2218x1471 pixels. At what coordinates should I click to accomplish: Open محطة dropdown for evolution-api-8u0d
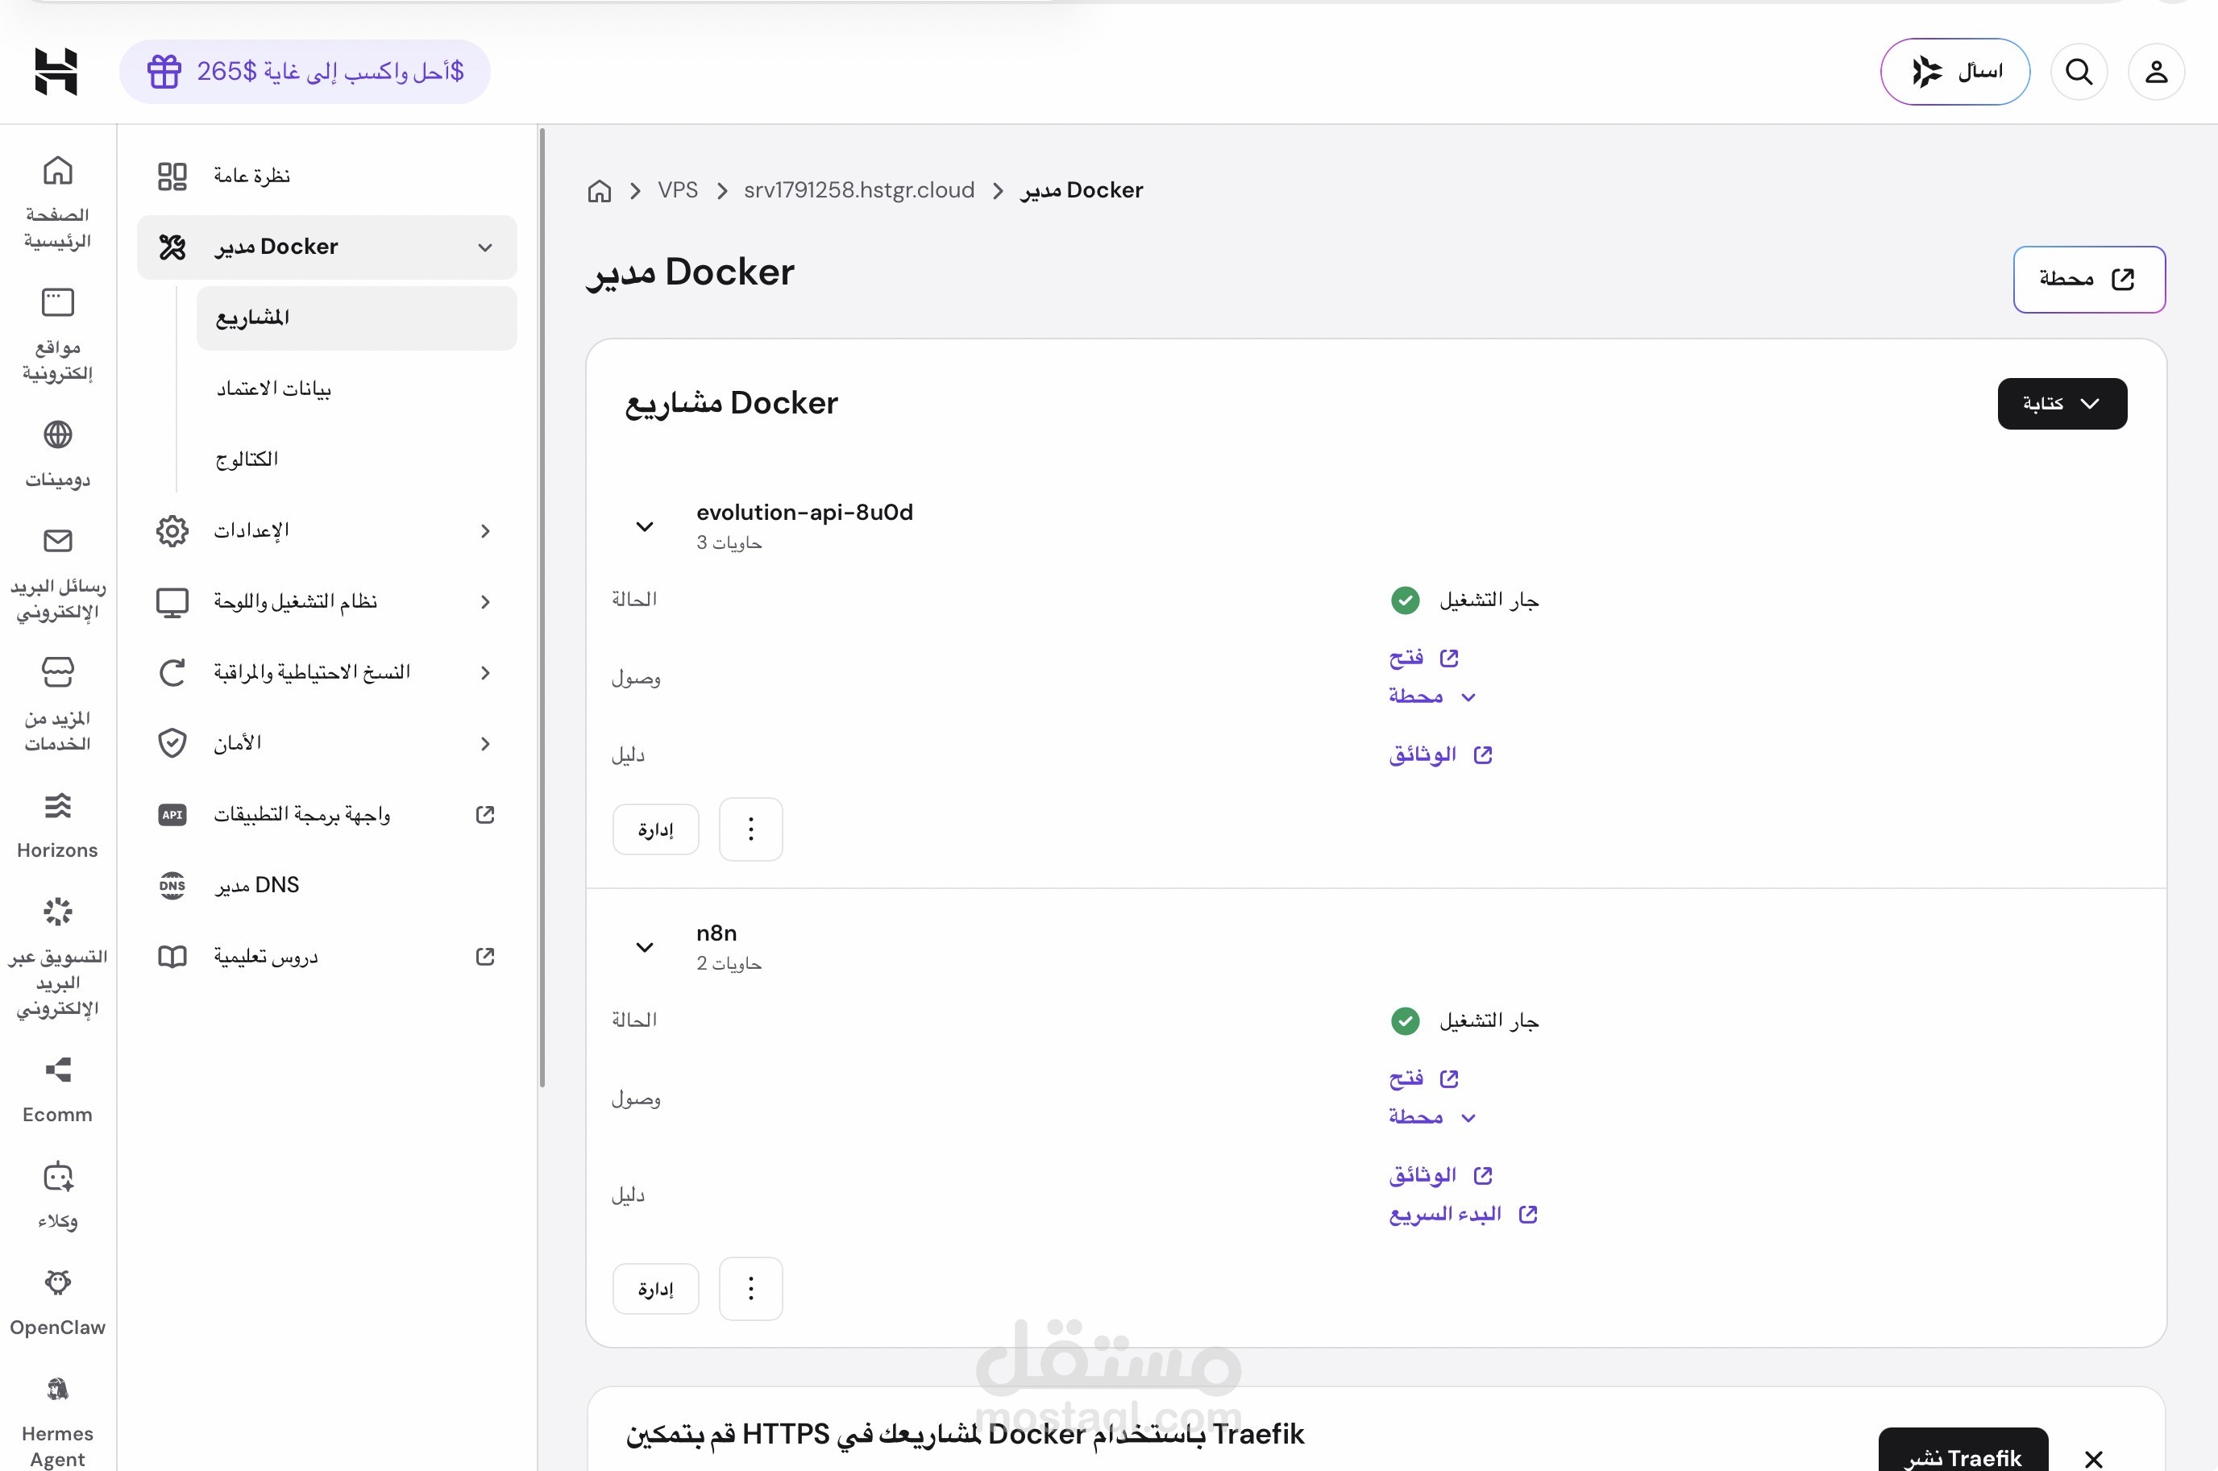pos(1433,696)
